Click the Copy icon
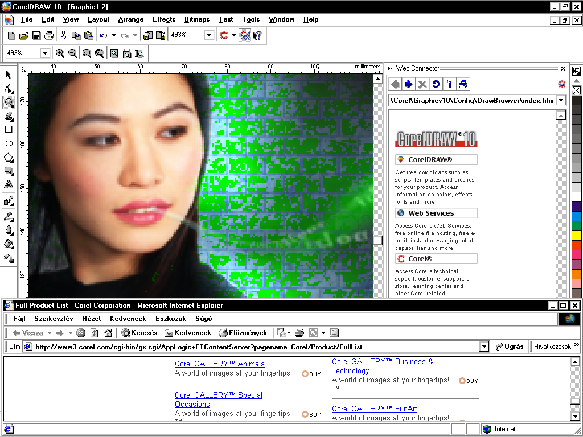Screen dimensions: 583x437 (x=76, y=35)
